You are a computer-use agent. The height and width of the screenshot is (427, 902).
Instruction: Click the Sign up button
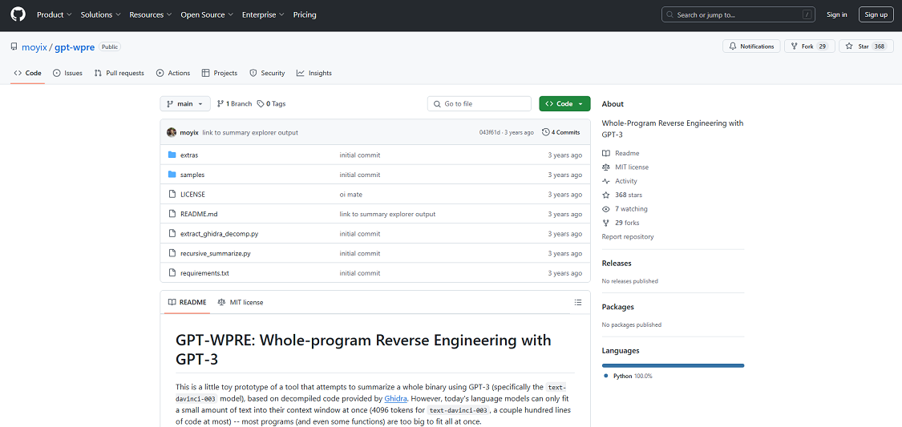(x=876, y=15)
